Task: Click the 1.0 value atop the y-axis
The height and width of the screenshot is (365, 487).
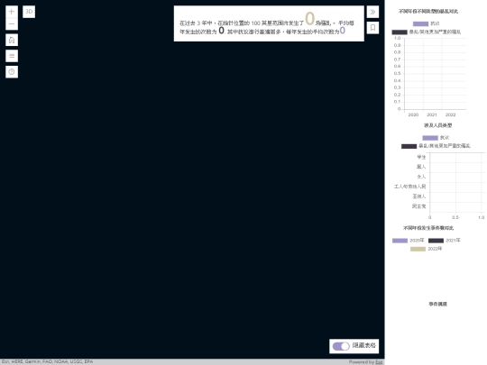Action: point(397,38)
